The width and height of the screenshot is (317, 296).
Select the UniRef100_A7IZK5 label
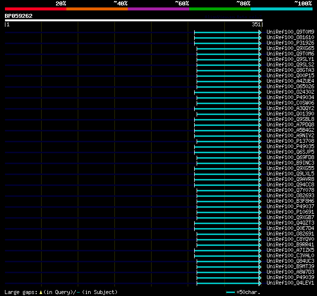pyautogui.click(x=290, y=250)
